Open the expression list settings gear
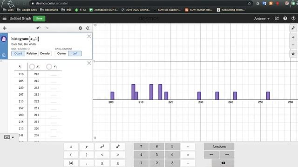 click(80, 28)
